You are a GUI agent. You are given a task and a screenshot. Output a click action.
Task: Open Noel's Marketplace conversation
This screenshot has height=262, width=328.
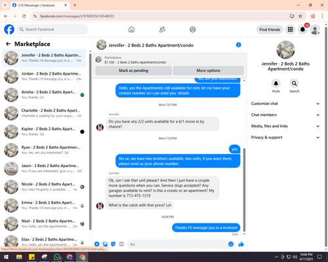[44, 224]
